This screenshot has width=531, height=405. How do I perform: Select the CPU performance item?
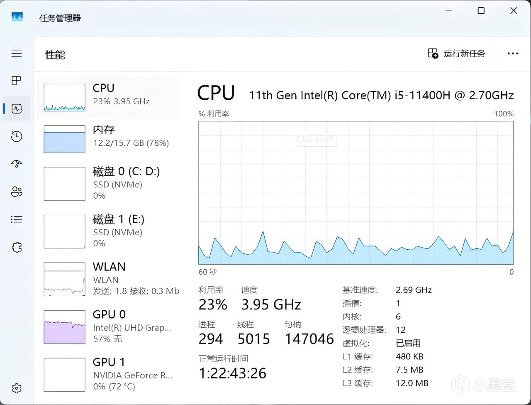[107, 98]
